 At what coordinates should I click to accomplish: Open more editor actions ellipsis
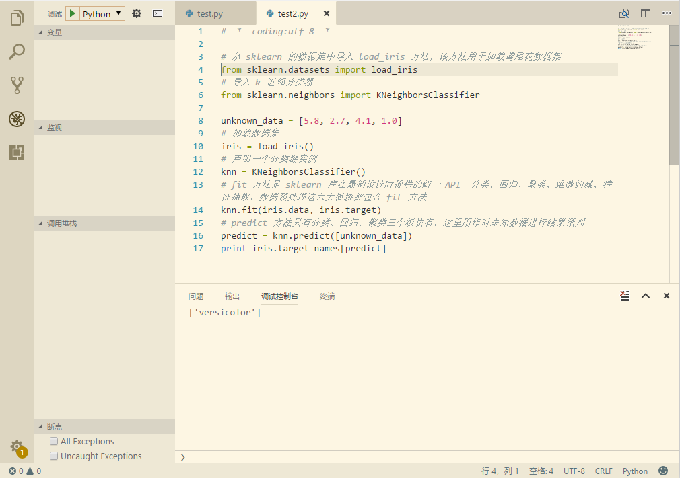coord(667,14)
